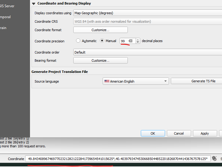Open the Coordinate order dropdown
222x167 pixels.
click(x=147, y=52)
